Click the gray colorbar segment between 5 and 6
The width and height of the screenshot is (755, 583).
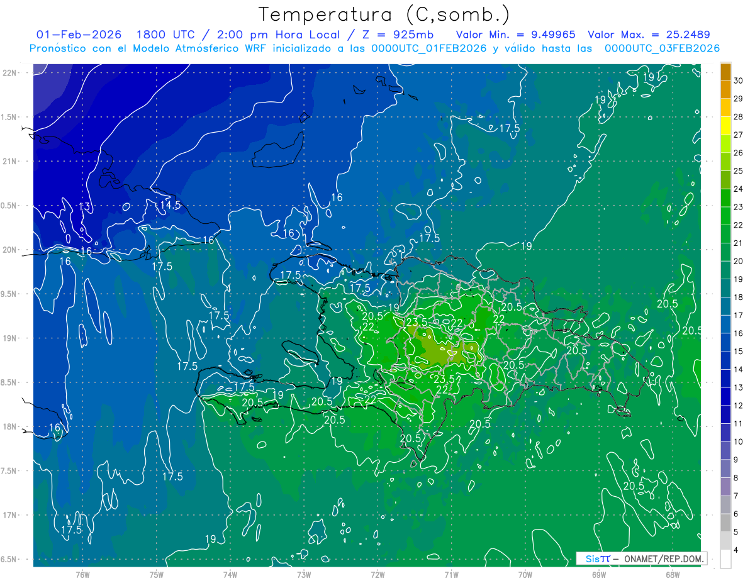pos(725,523)
